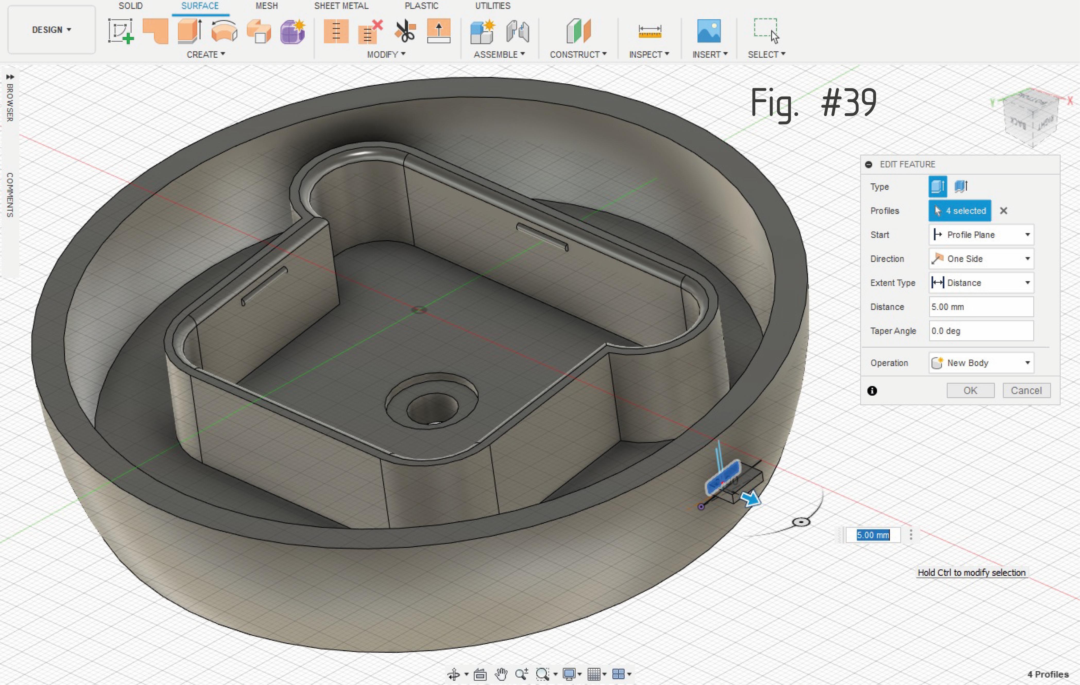The width and height of the screenshot is (1080, 685).
Task: Open the Extent Type Distance dropdown
Action: pos(981,283)
